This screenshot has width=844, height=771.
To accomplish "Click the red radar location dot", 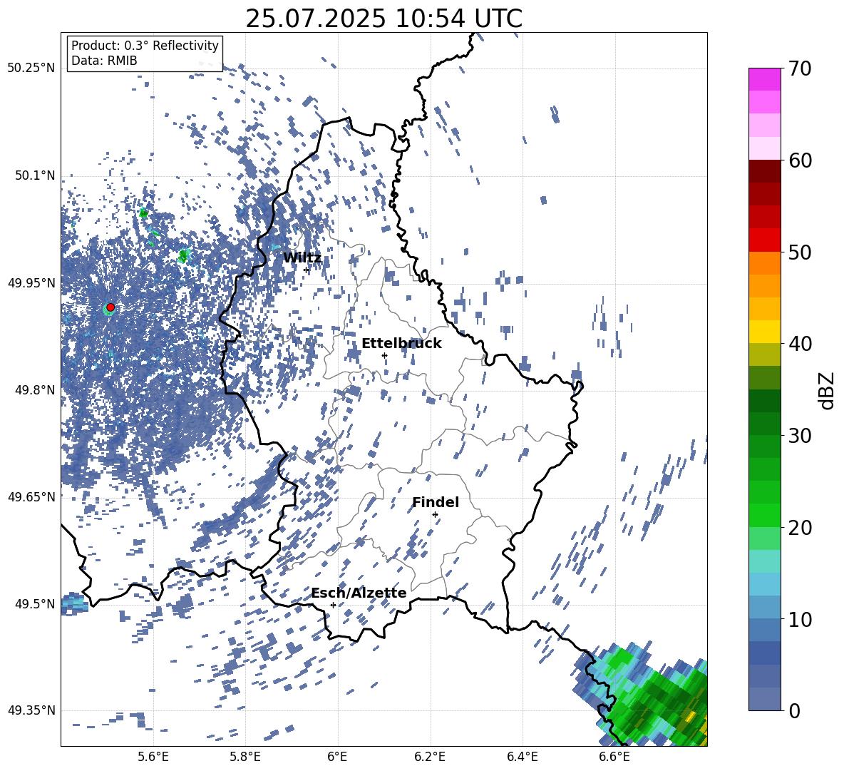I will (x=110, y=307).
